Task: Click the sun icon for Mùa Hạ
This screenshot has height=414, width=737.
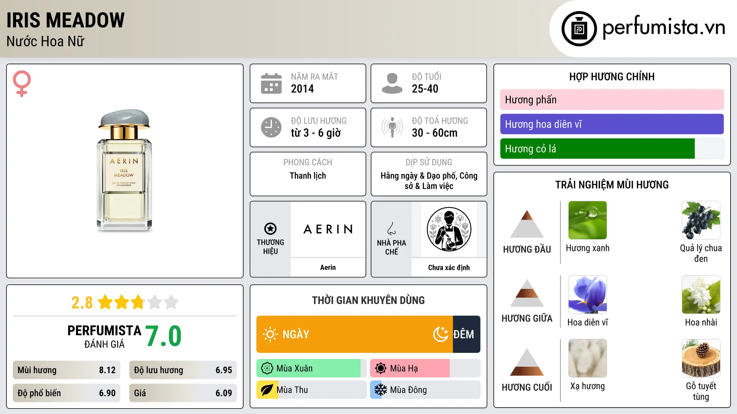Action: point(381,368)
